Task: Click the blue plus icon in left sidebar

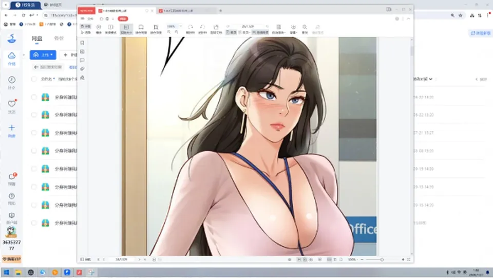Action: pos(12,127)
